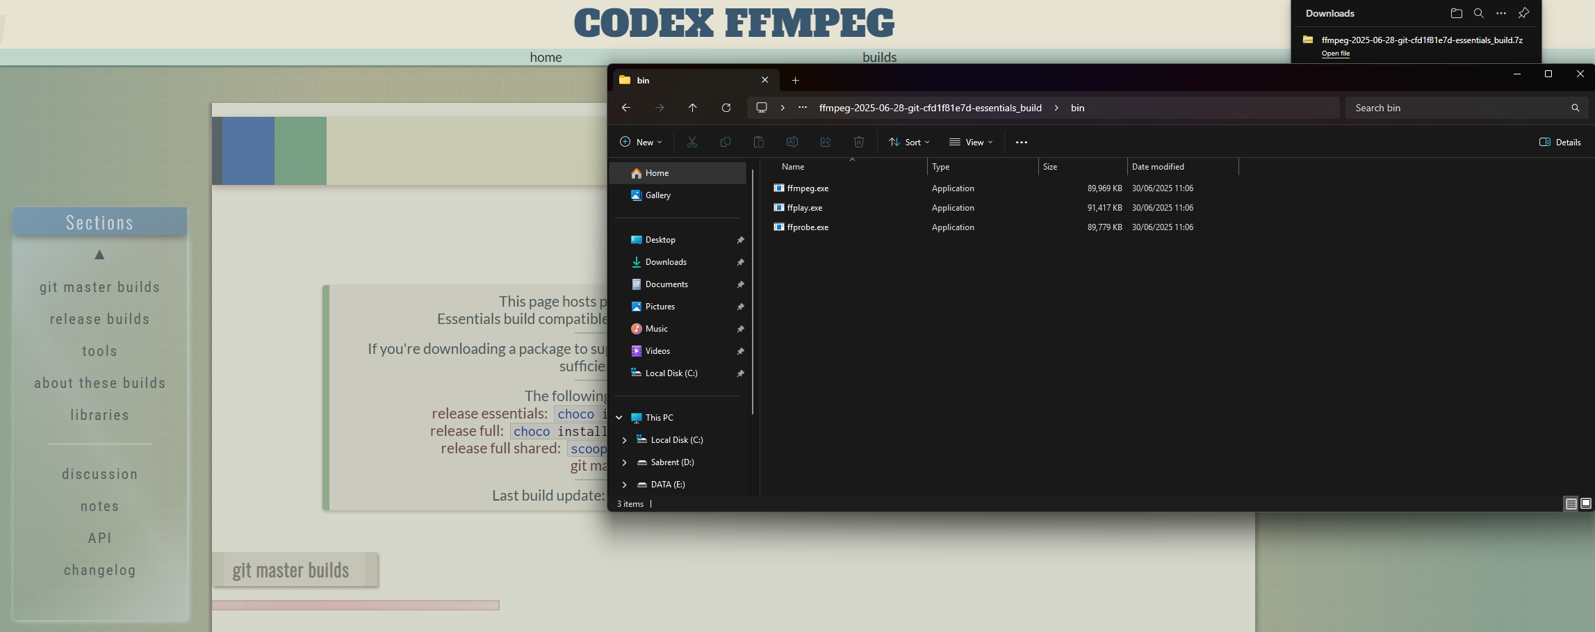The image size is (1595, 632).
Task: Unpin Desktop from quick access
Action: 741,240
